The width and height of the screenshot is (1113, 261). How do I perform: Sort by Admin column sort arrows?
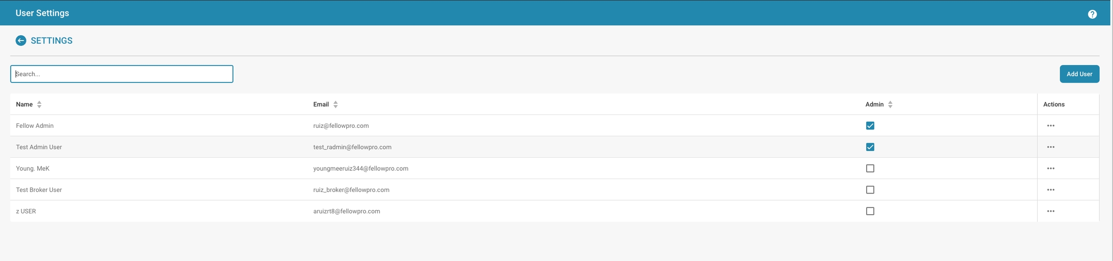tap(890, 104)
